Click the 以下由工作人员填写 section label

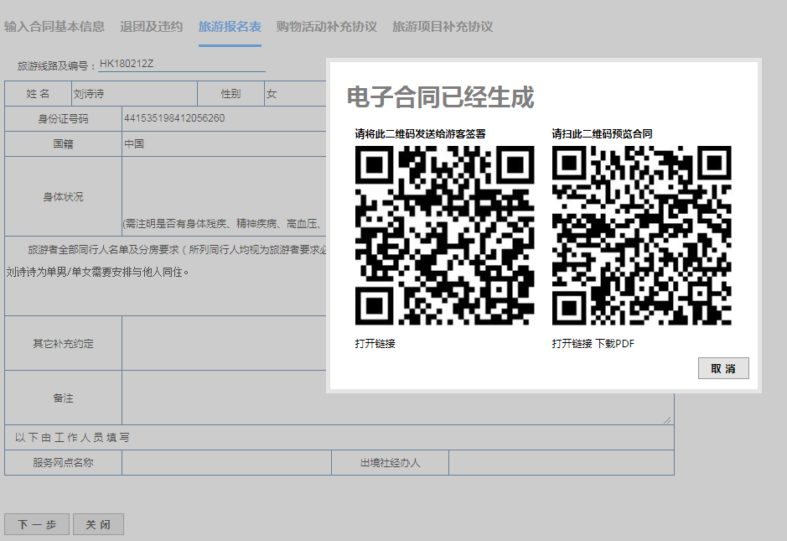click(72, 438)
